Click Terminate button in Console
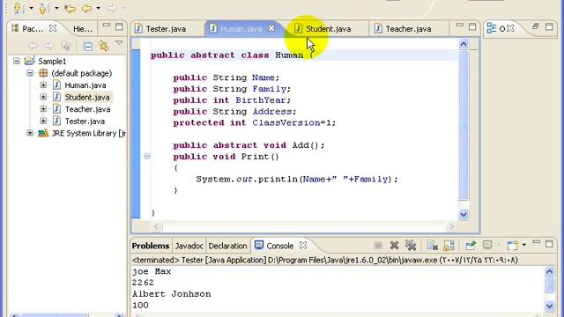The height and width of the screenshot is (317, 564). click(378, 246)
